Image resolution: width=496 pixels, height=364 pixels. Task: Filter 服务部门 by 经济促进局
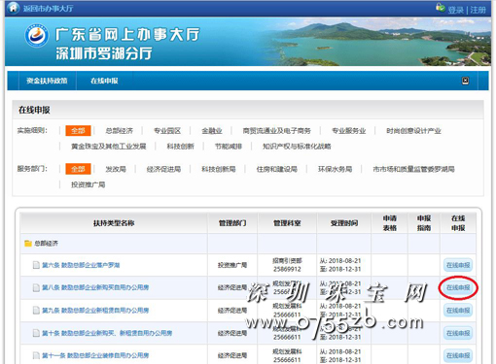(x=163, y=169)
